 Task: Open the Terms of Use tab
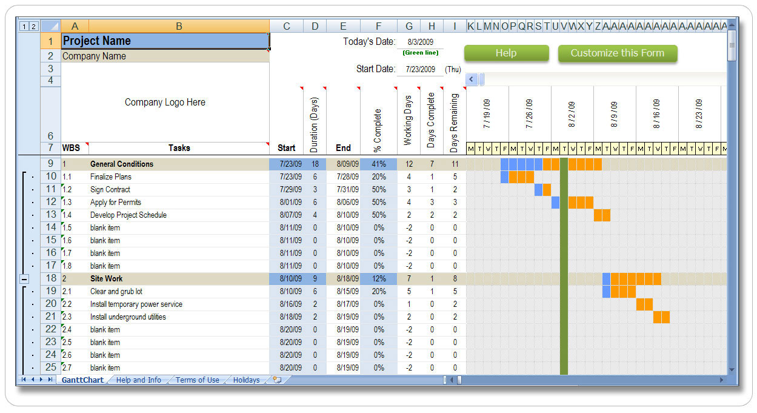(198, 380)
